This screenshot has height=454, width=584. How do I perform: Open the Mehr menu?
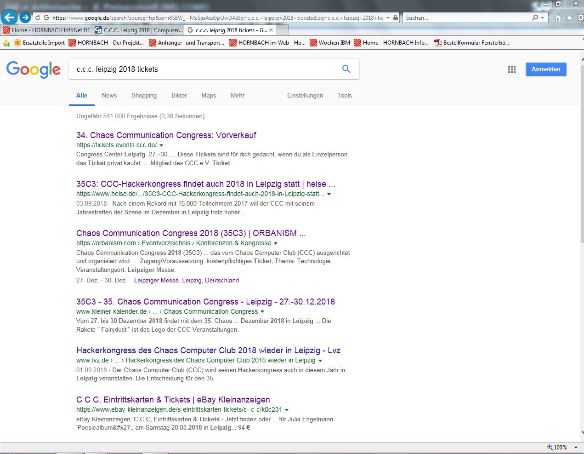(x=238, y=95)
